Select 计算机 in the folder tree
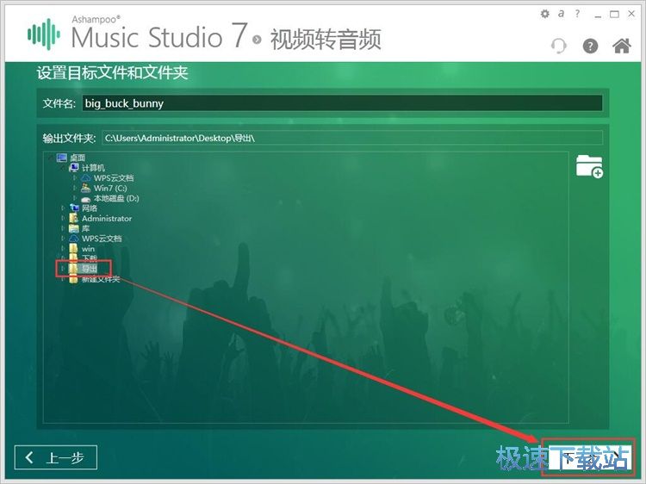This screenshot has height=484, width=646. tap(93, 168)
